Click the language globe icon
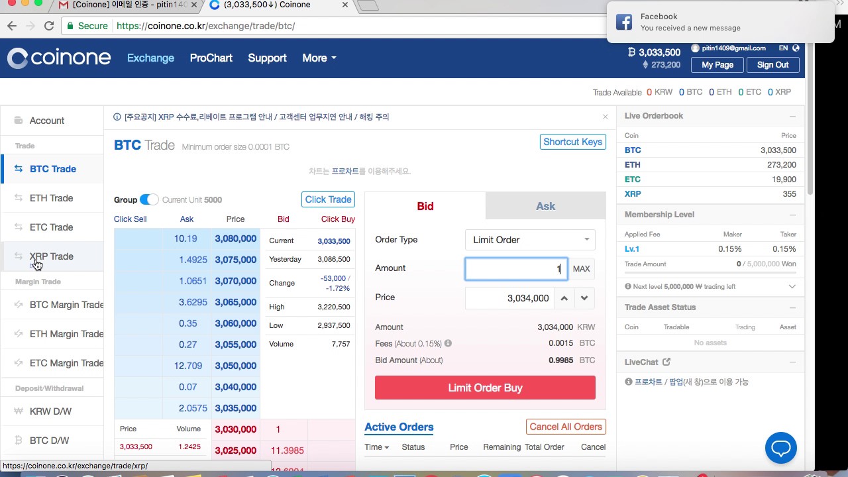The image size is (848, 477). 796,48
